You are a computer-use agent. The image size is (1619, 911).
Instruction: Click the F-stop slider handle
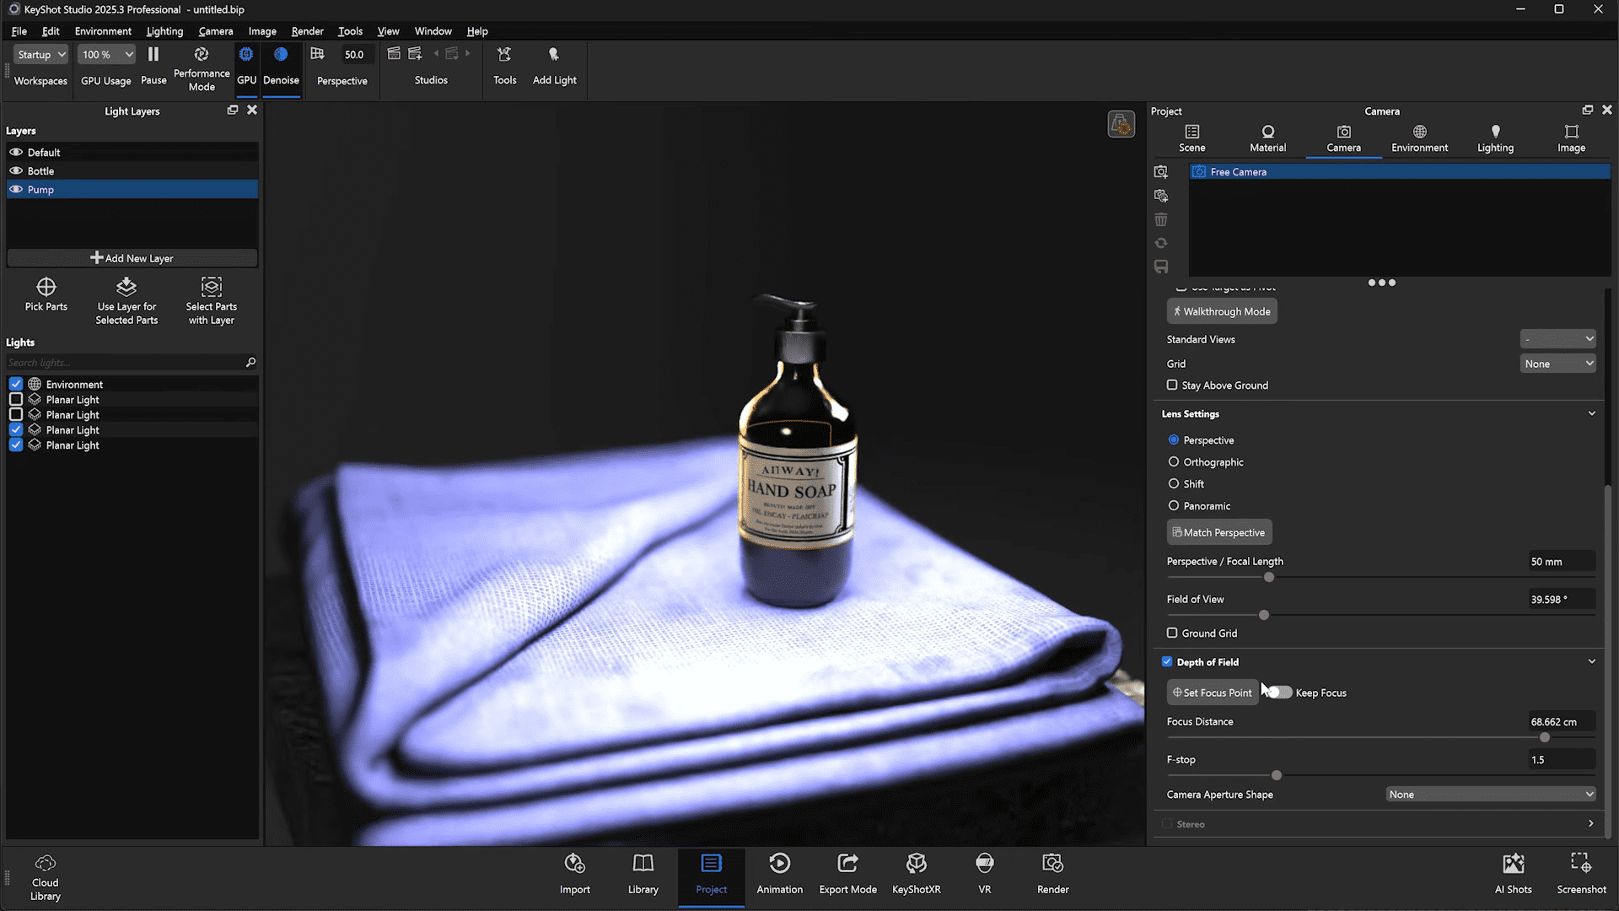point(1277,775)
